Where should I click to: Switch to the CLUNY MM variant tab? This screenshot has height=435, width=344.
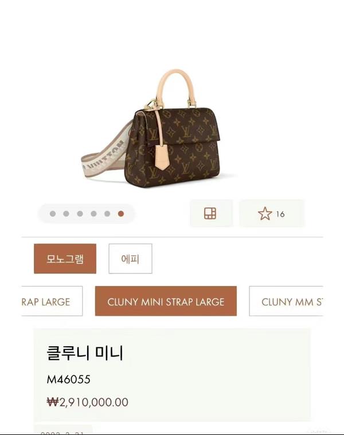coord(286,301)
